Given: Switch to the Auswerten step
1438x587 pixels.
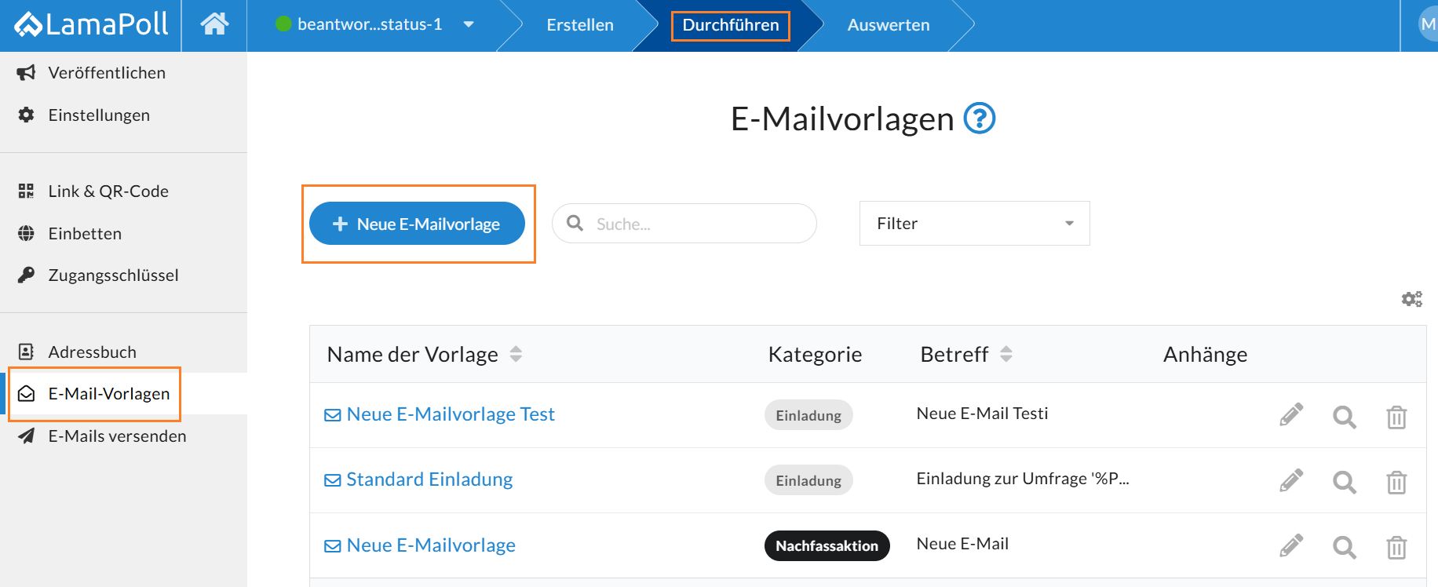Looking at the screenshot, I should pos(889,25).
